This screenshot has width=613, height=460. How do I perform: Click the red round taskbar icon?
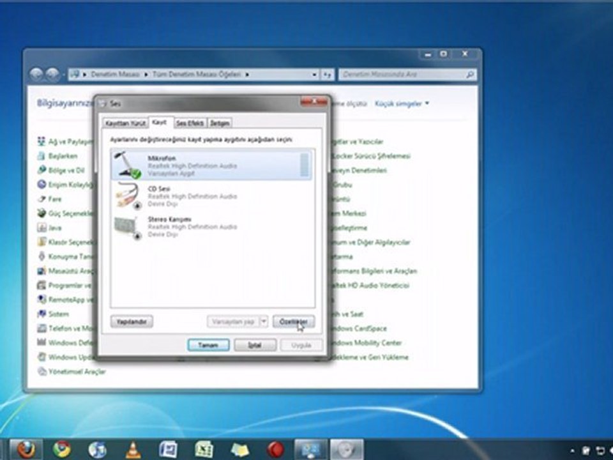click(x=275, y=450)
